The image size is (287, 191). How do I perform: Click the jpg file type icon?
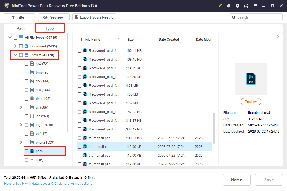coord(32,125)
